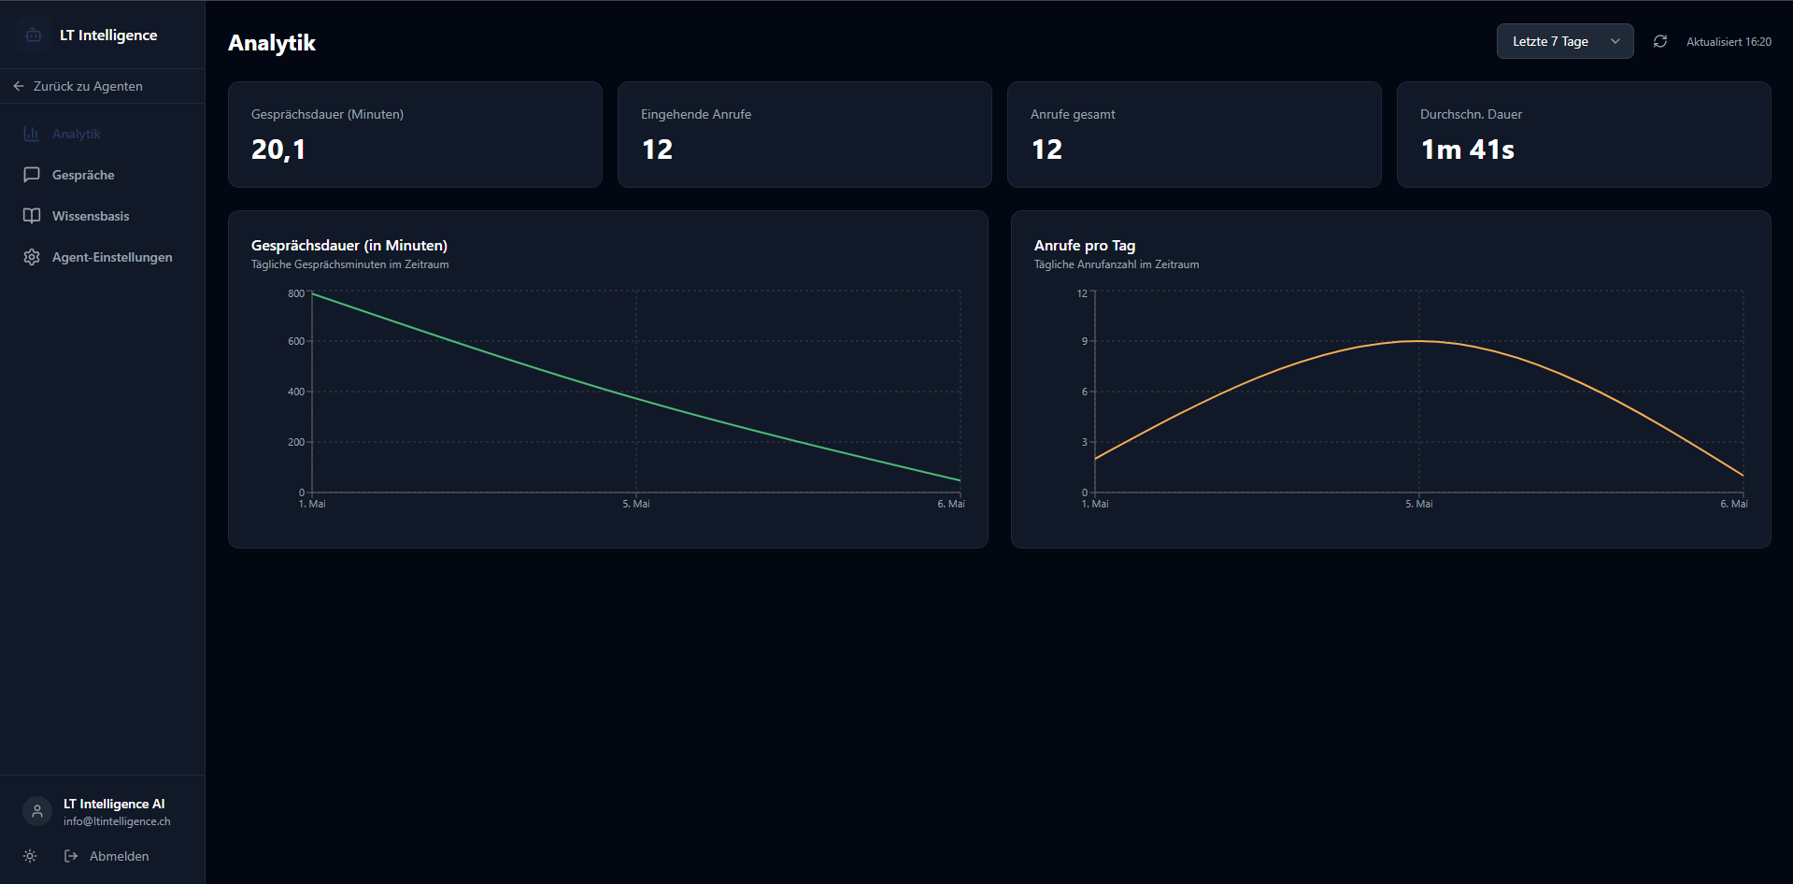Screen dimensions: 1793x884
Task: Click the 400 axis label in duration chart
Action: click(x=296, y=392)
